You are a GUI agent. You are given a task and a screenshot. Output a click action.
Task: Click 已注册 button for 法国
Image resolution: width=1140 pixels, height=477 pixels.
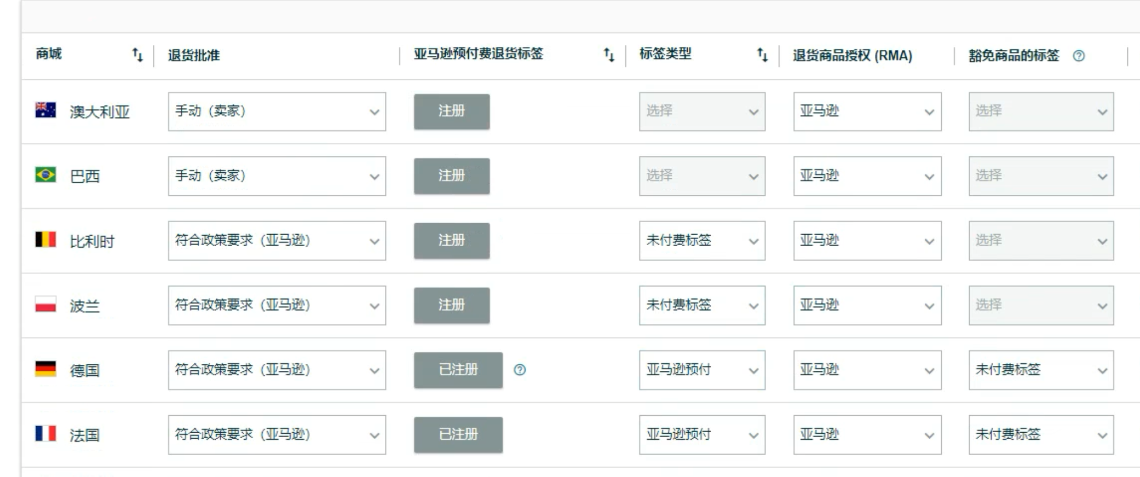tap(458, 435)
